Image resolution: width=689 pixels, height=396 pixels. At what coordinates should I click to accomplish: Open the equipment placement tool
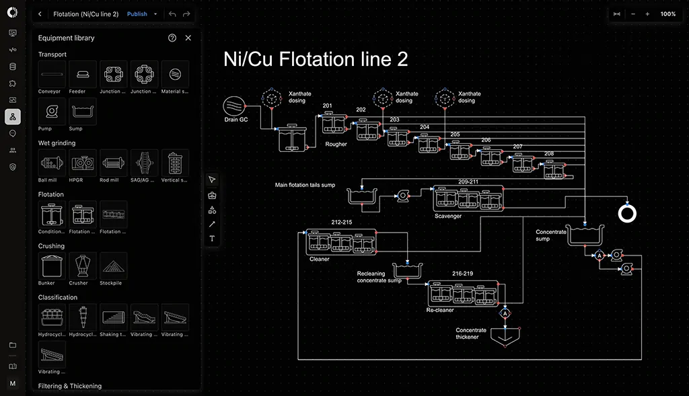pyautogui.click(x=212, y=195)
